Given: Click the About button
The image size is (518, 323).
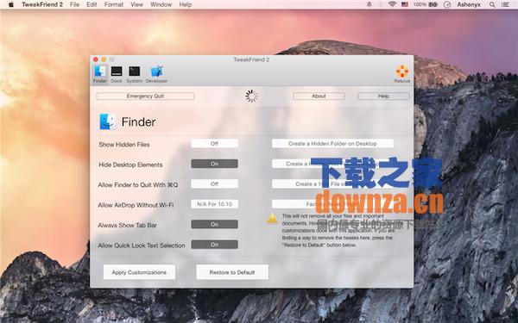Looking at the screenshot, I should tap(319, 96).
